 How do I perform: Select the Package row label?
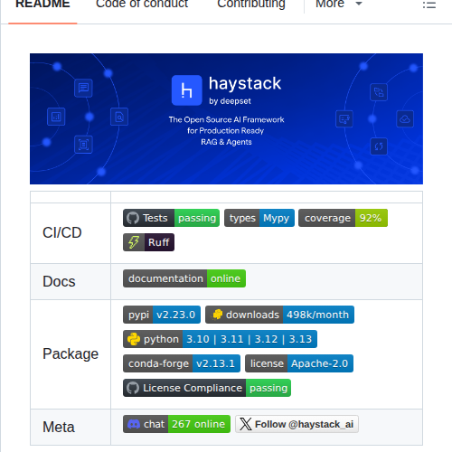(71, 353)
